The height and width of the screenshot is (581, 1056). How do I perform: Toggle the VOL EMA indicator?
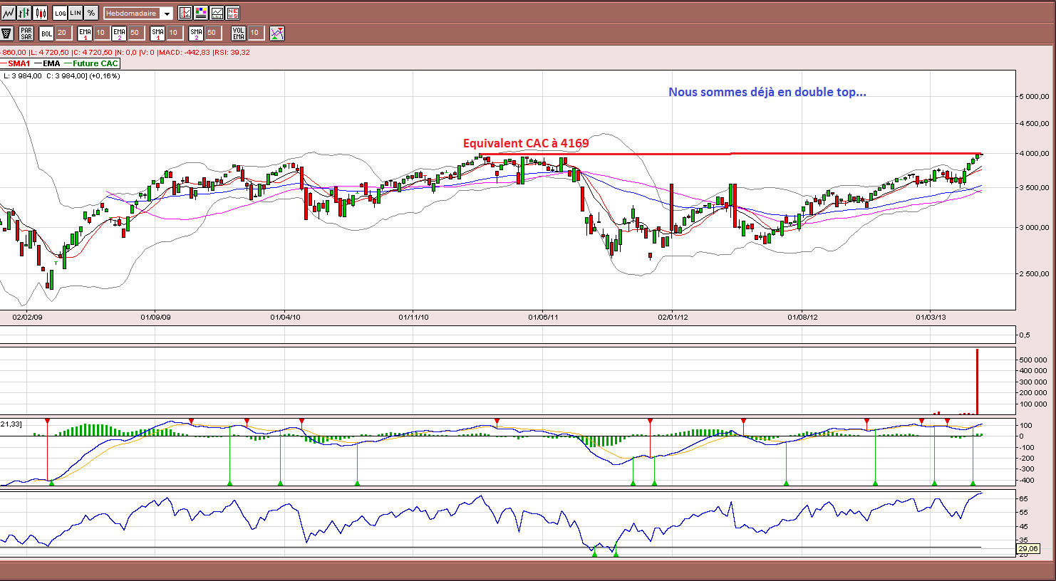239,33
